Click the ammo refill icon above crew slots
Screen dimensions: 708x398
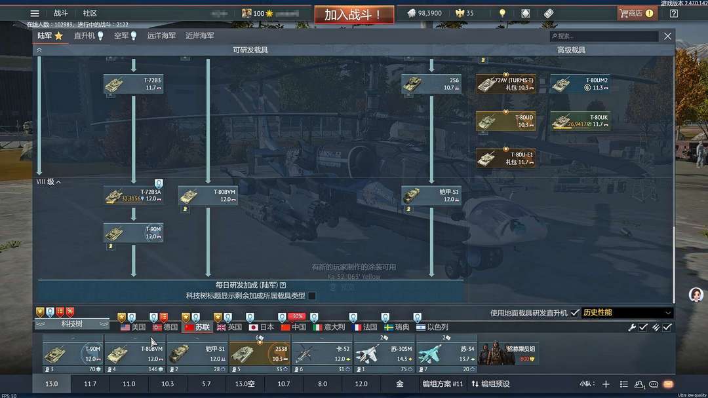[x=656, y=327]
